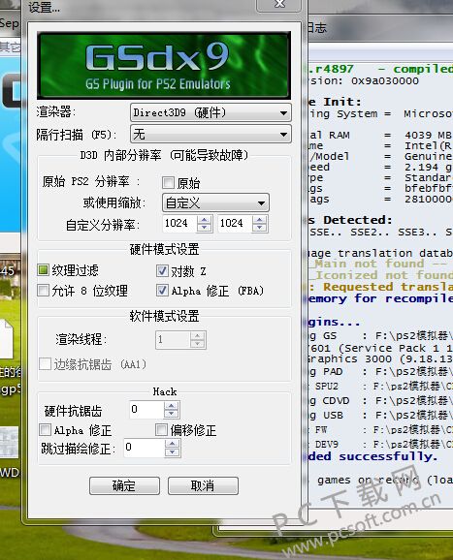
Task: Decrease 渲染线程 with the down arrow
Action: pos(198,344)
